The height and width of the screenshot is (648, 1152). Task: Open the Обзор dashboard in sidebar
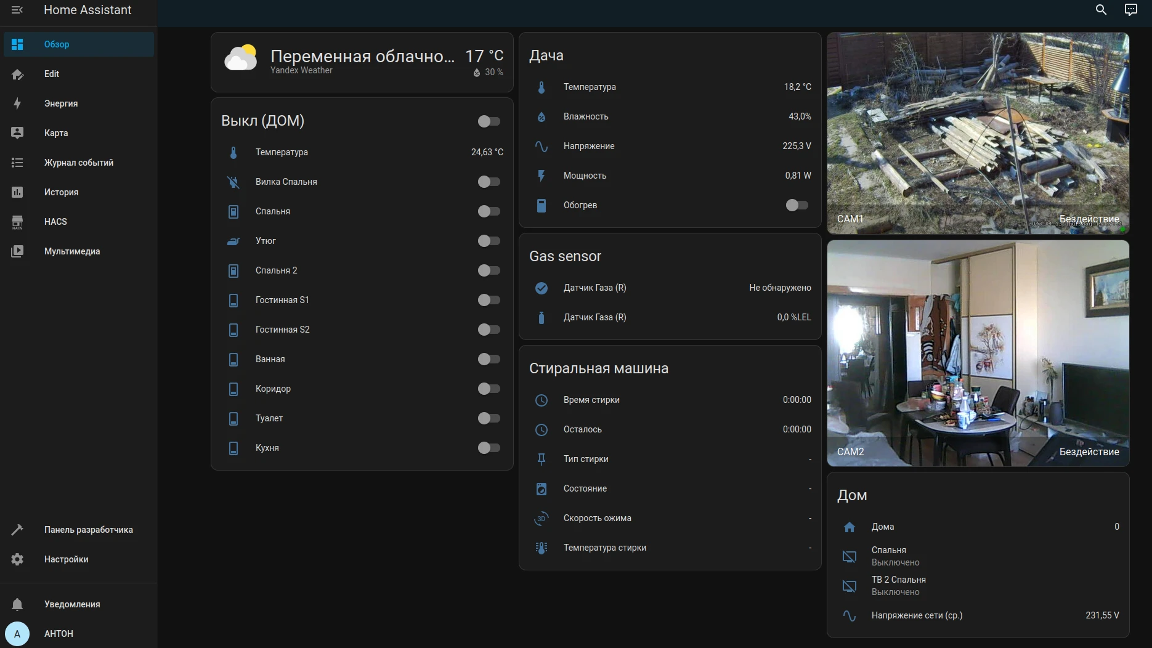[79, 44]
